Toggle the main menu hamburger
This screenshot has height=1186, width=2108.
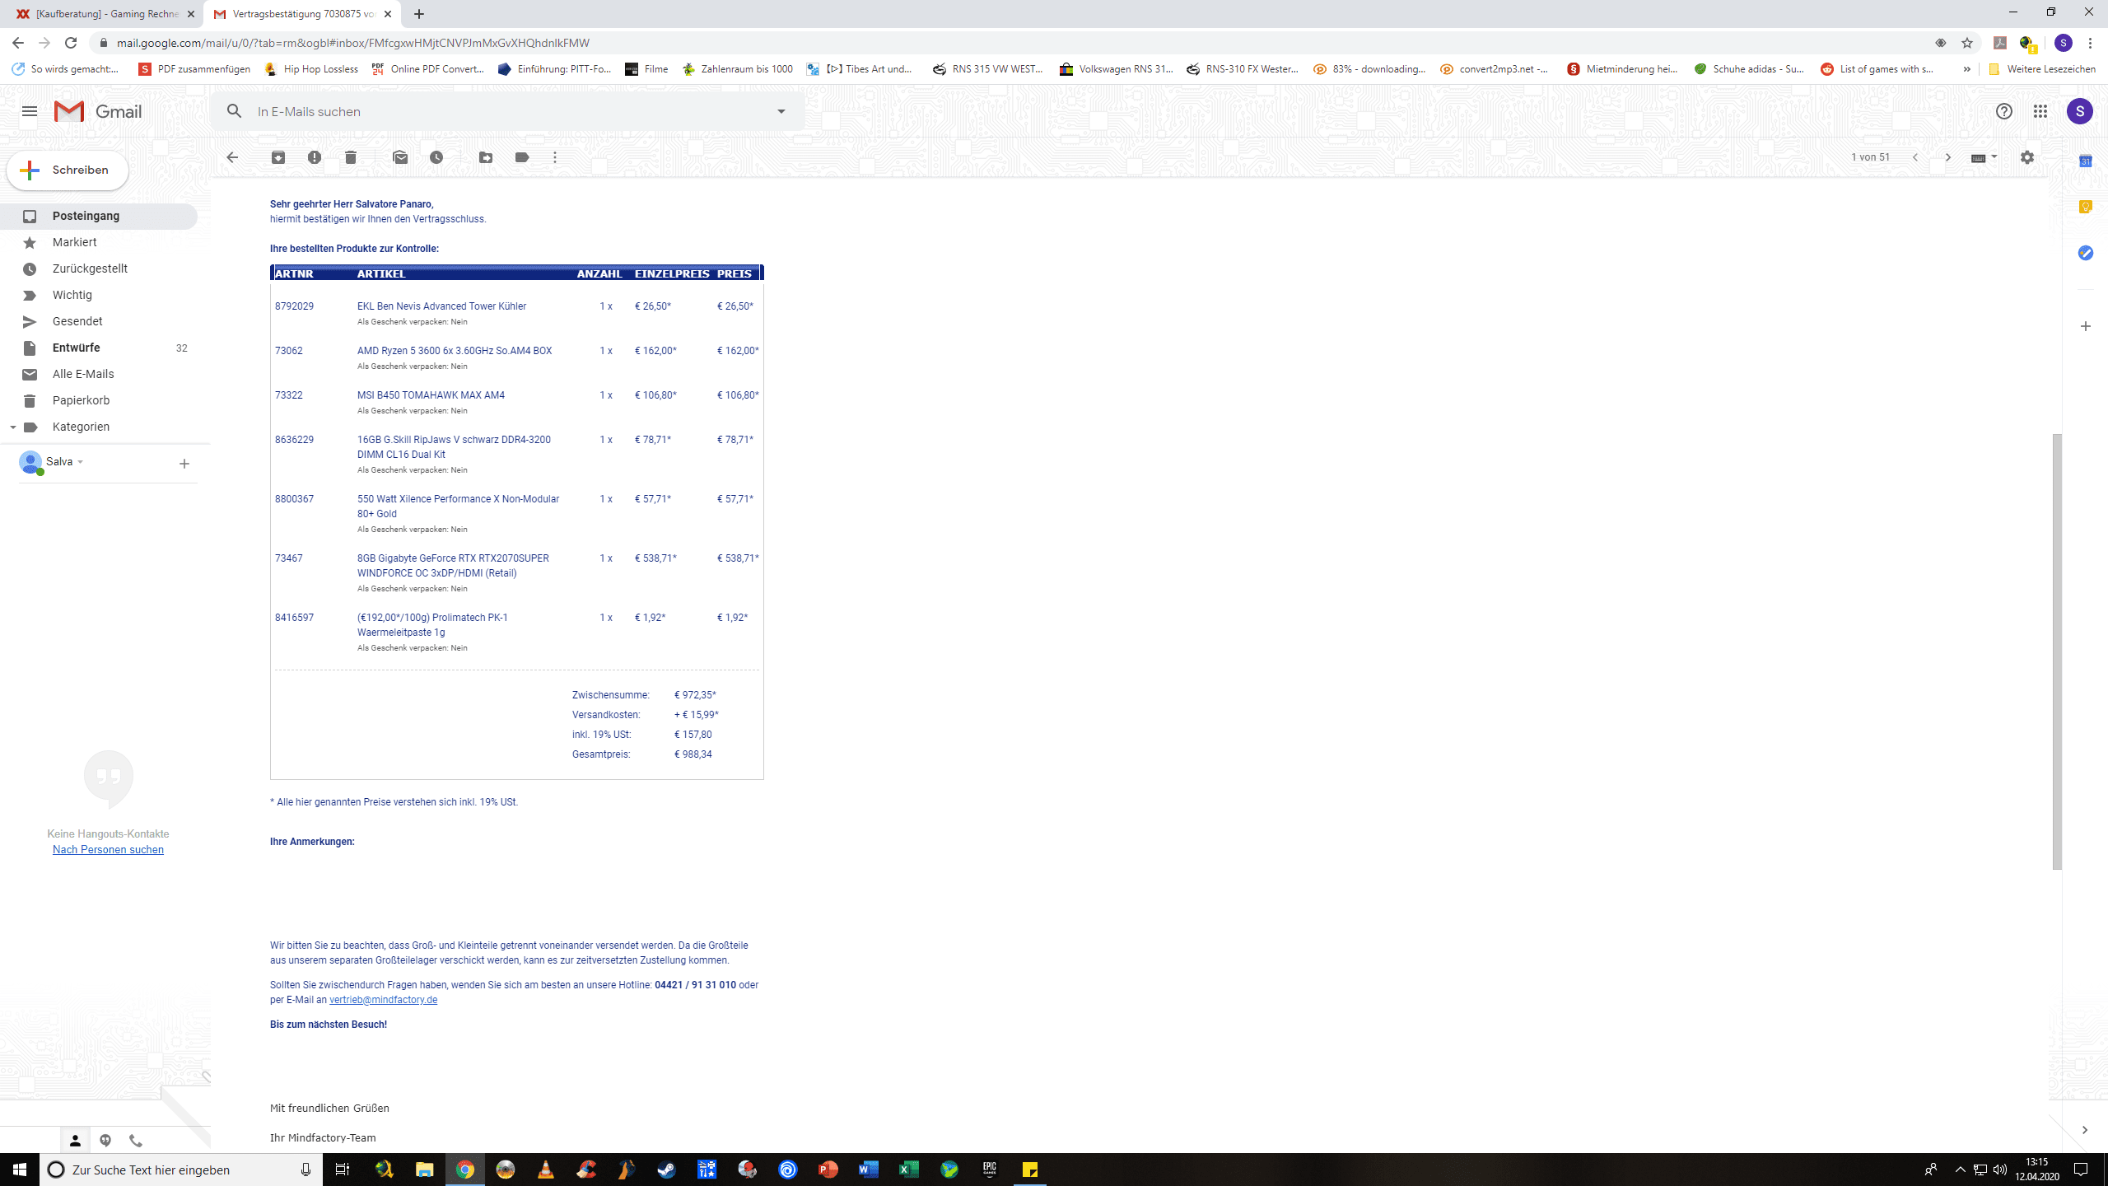pyautogui.click(x=30, y=111)
